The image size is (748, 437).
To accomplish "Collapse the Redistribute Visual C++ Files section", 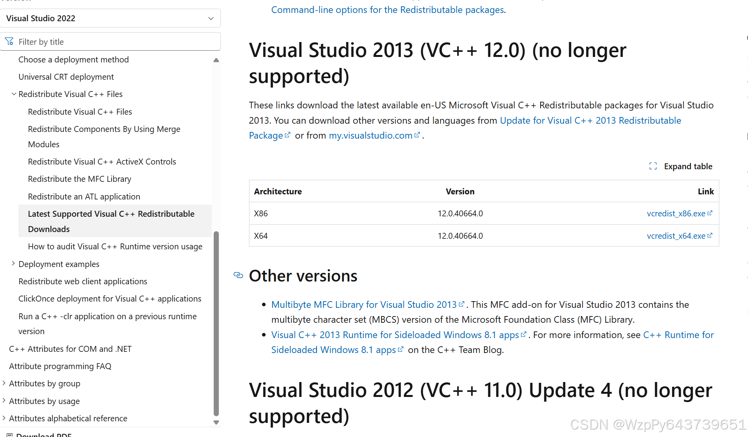I will 14,94.
